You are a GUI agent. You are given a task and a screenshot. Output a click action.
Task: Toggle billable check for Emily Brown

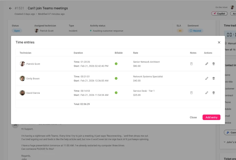pyautogui.click(x=116, y=78)
